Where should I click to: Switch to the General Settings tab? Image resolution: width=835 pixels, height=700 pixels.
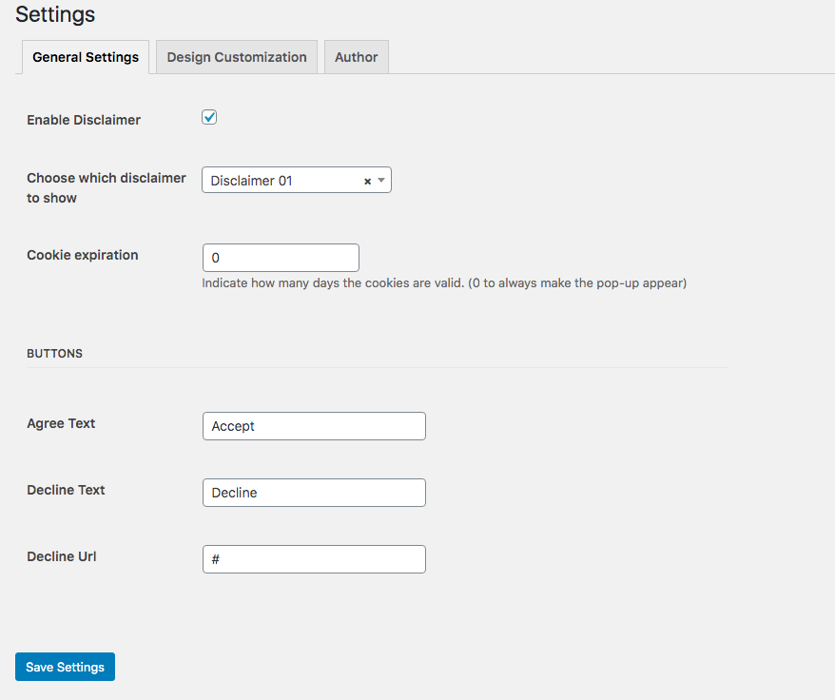tap(86, 57)
